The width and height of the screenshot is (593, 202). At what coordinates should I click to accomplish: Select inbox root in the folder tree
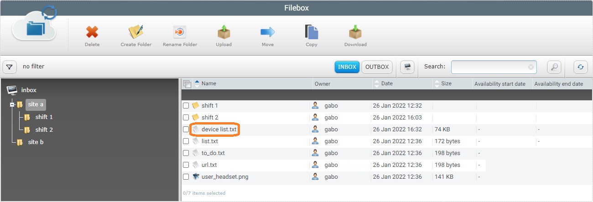[x=29, y=90]
